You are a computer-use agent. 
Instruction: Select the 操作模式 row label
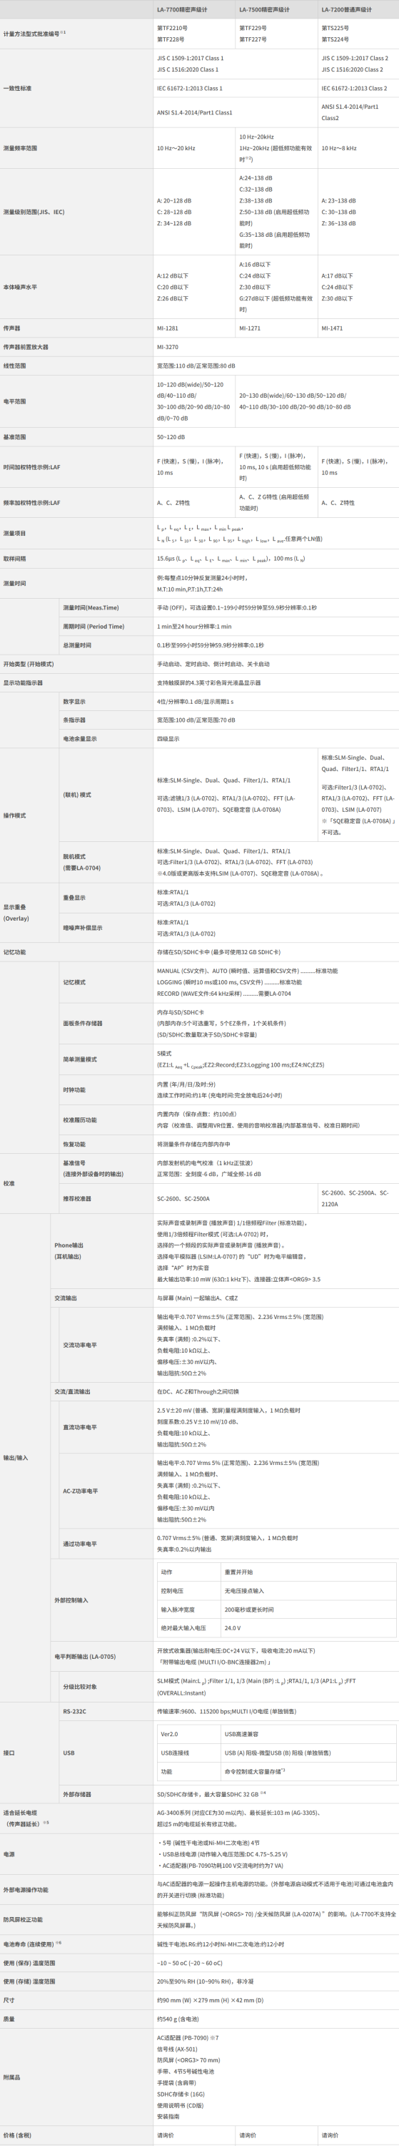[x=15, y=815]
